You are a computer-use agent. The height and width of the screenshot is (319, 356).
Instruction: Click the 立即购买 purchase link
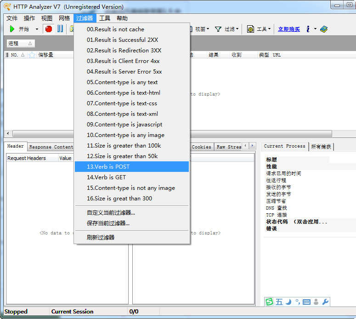coord(289,29)
